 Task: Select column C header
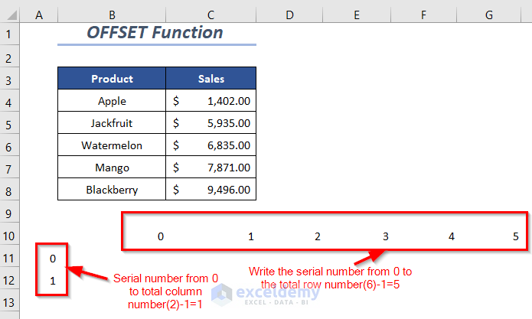pyautogui.click(x=211, y=15)
